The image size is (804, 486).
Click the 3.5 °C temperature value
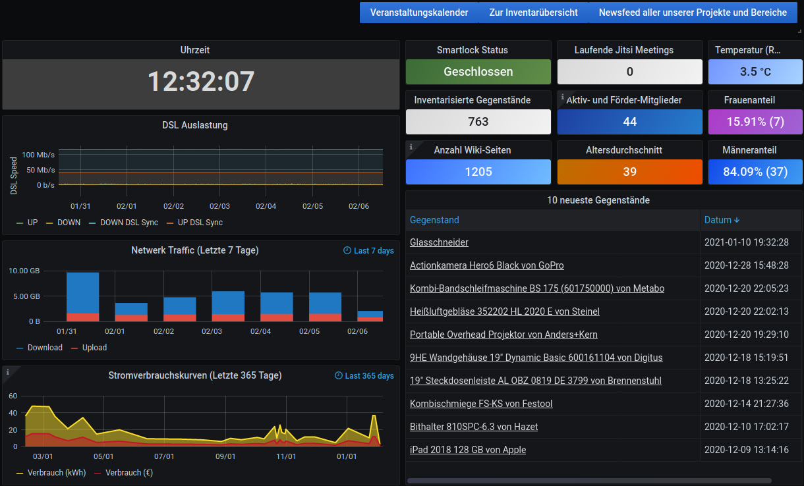[755, 72]
